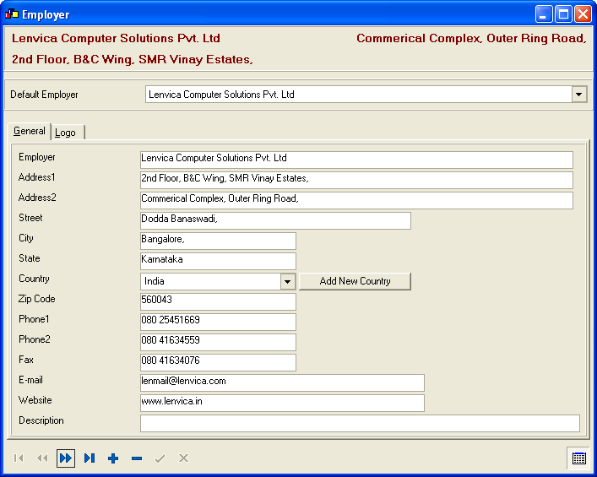Edit the Employer name field
This screenshot has height=477, width=597.
coord(356,160)
